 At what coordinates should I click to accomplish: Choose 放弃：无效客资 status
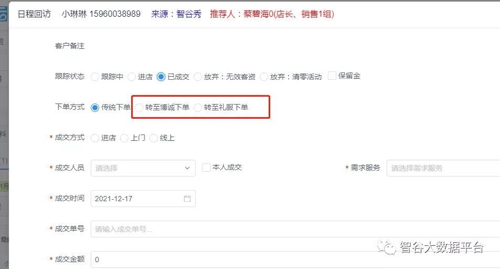[198, 77]
